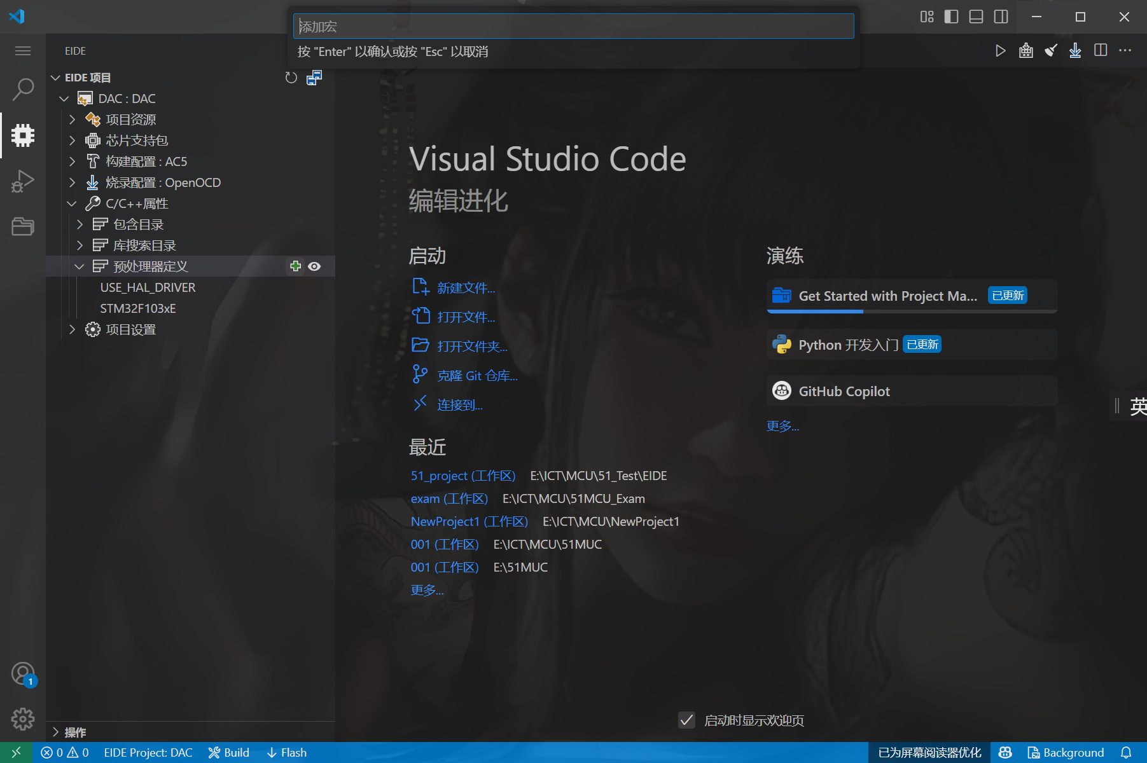
Task: Click the run play icon in editor toolbar
Action: point(1000,51)
